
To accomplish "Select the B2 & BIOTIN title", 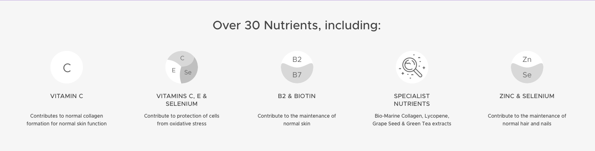I will pyautogui.click(x=297, y=96).
